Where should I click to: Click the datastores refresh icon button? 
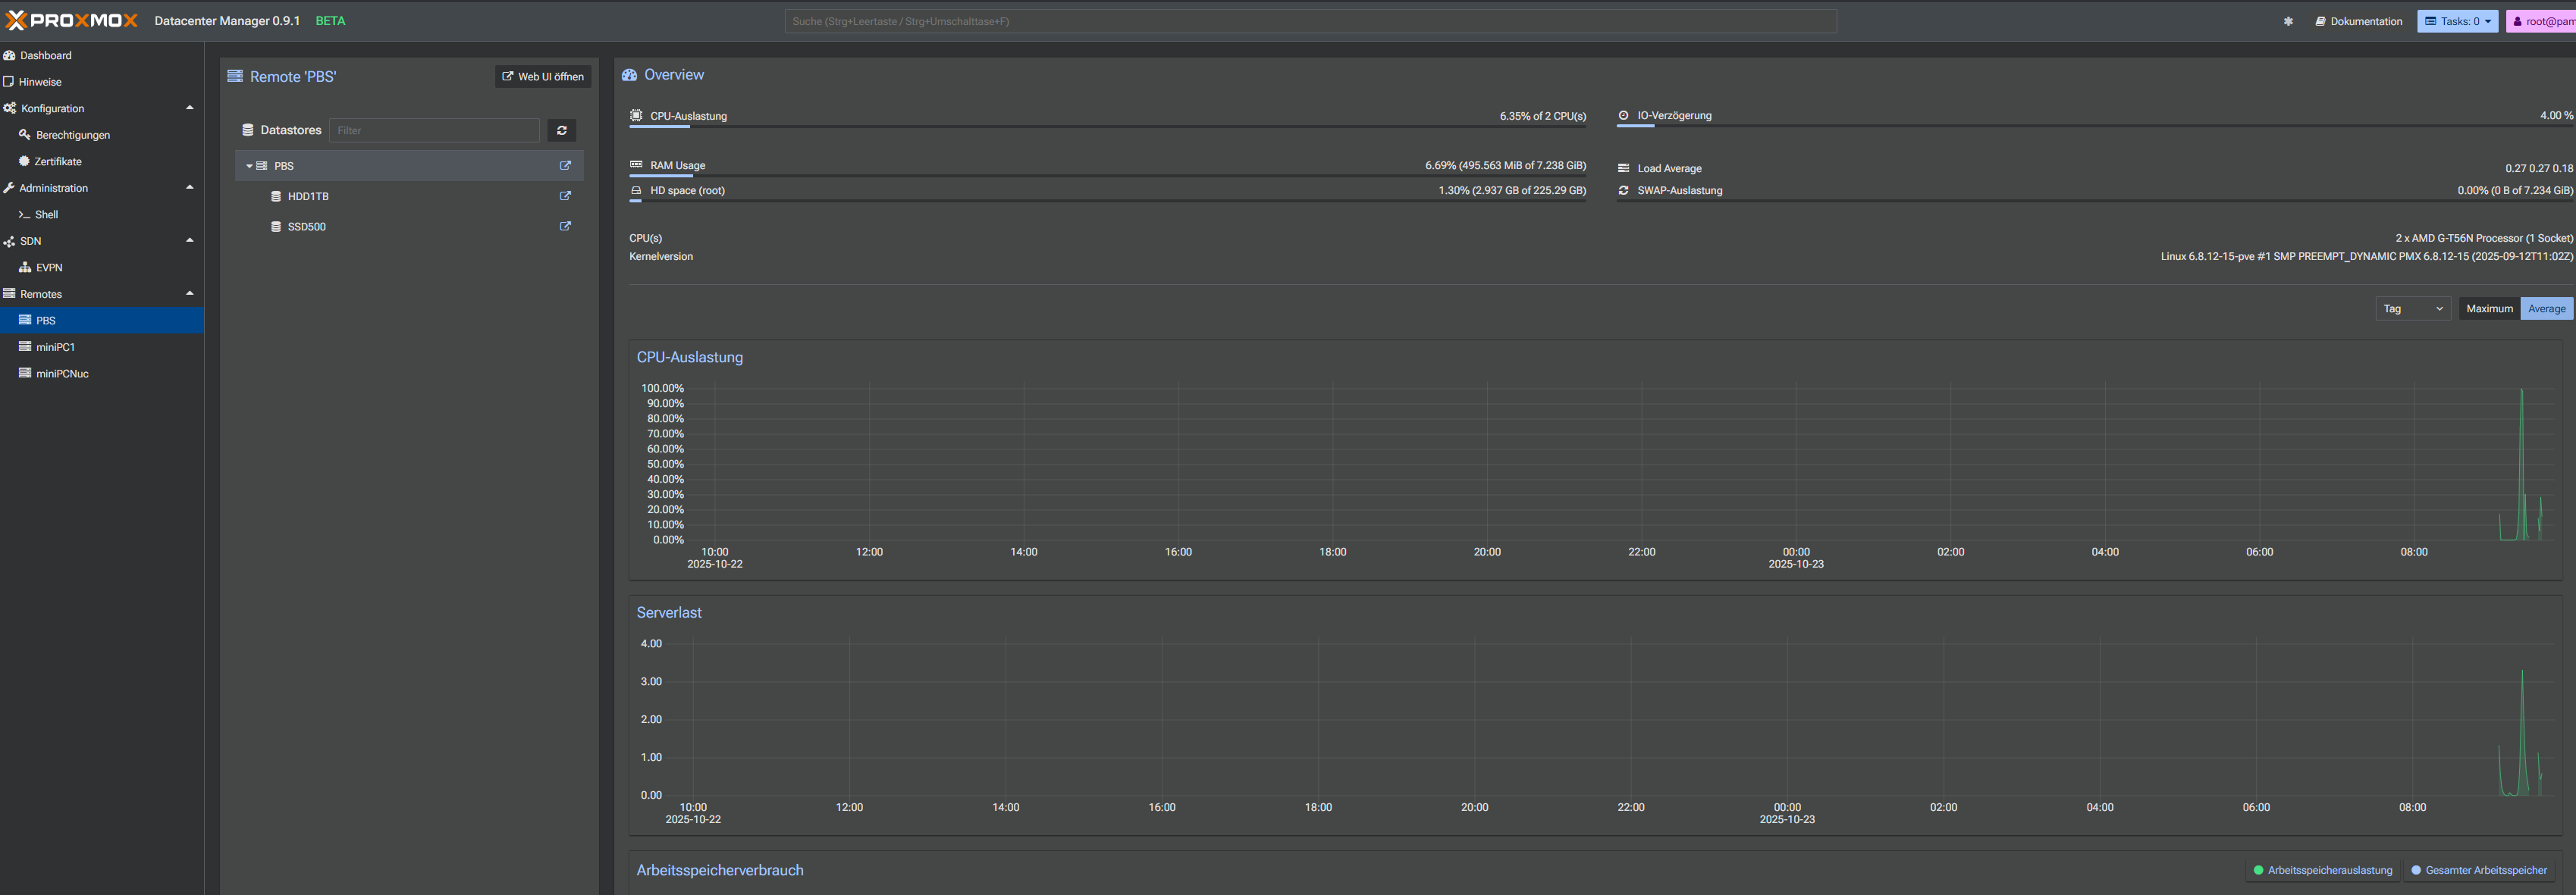tap(561, 130)
